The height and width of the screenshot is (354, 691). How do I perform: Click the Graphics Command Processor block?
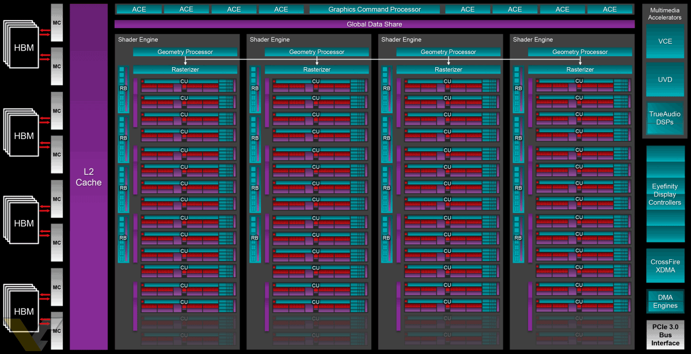pos(374,9)
